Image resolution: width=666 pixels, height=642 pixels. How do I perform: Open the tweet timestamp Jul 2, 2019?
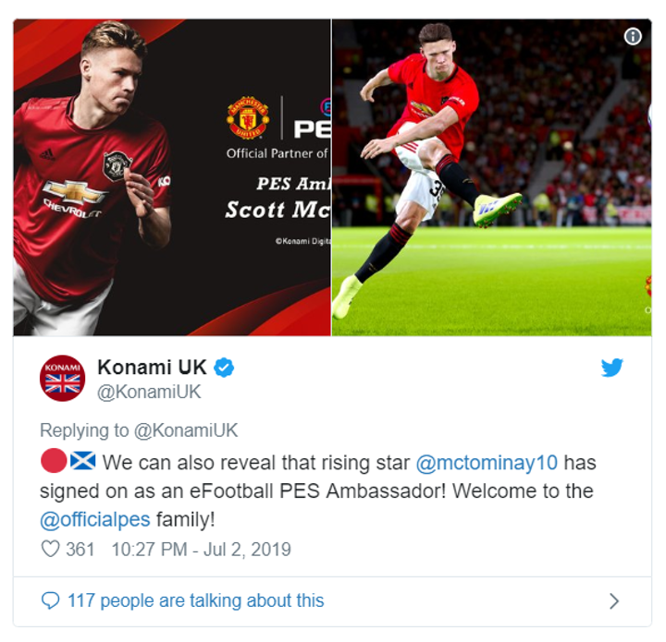pos(201,550)
